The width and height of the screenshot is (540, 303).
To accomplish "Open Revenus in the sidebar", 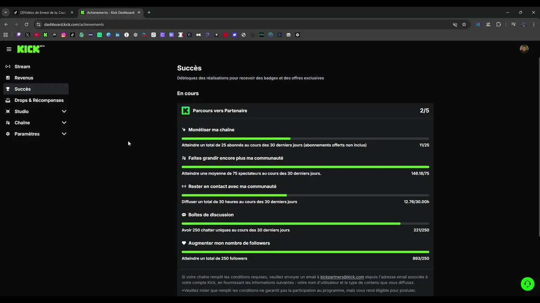I will pos(24,78).
